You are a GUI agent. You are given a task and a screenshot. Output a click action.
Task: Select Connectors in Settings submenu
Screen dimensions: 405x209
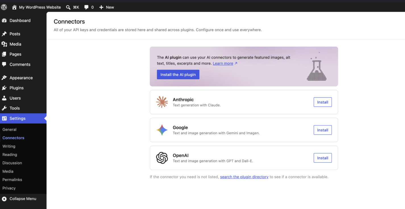[x=13, y=138]
